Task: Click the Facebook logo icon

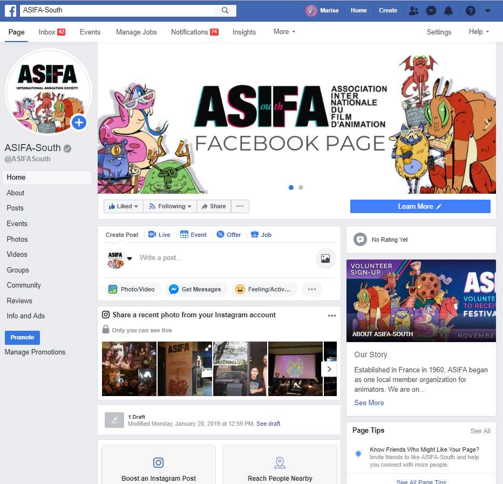Action: (x=11, y=11)
